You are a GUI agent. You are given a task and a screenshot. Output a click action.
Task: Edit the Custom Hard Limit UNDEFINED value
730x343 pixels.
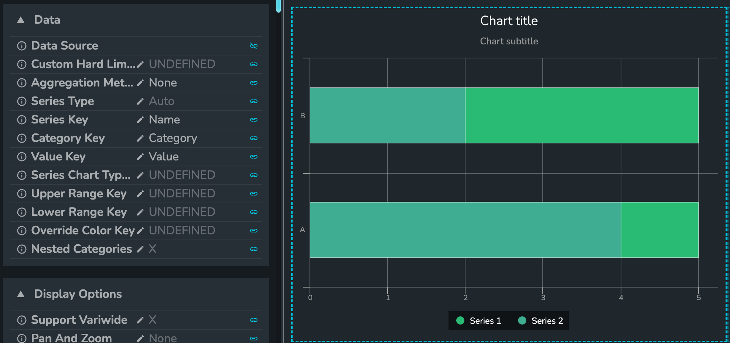pos(182,64)
